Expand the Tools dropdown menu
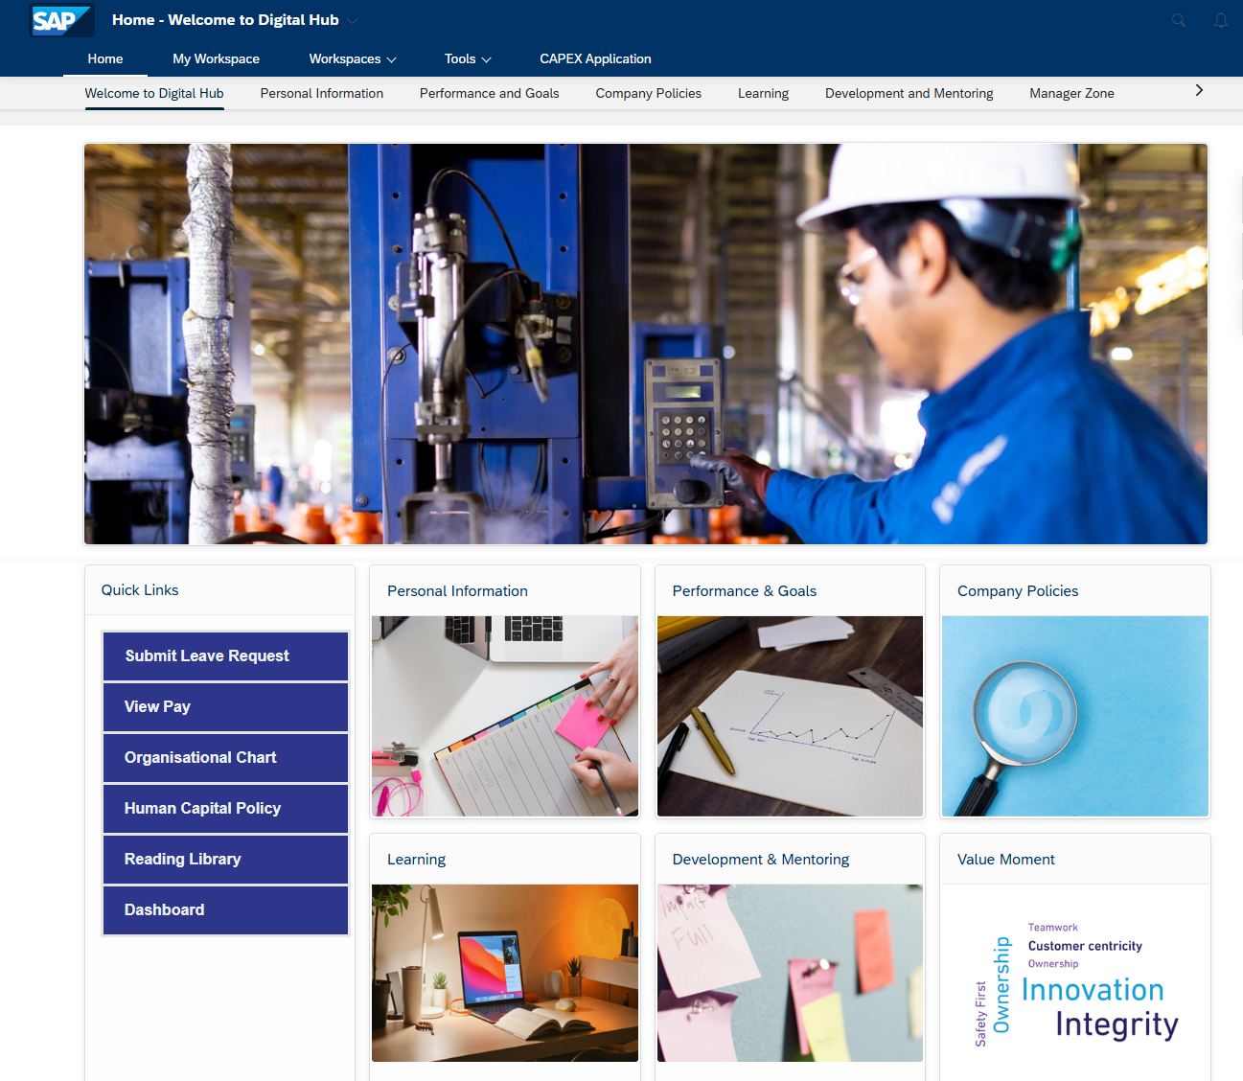This screenshot has height=1081, width=1243. coord(468,59)
